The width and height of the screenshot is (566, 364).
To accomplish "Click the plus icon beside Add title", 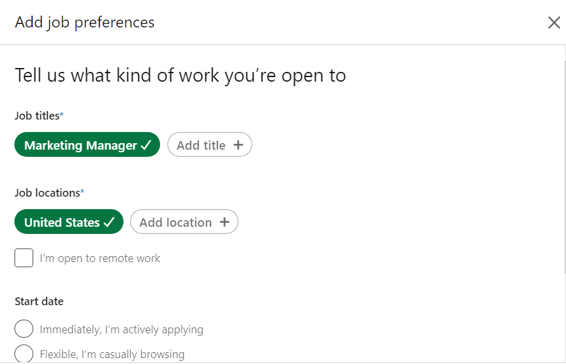I will (x=239, y=145).
